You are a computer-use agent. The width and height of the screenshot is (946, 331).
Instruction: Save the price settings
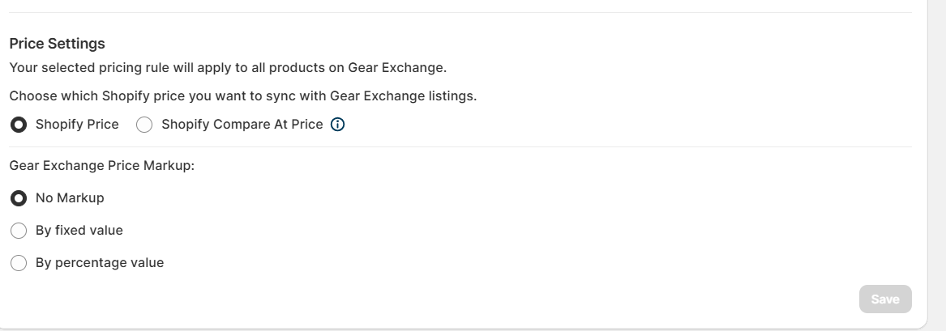coord(885,299)
